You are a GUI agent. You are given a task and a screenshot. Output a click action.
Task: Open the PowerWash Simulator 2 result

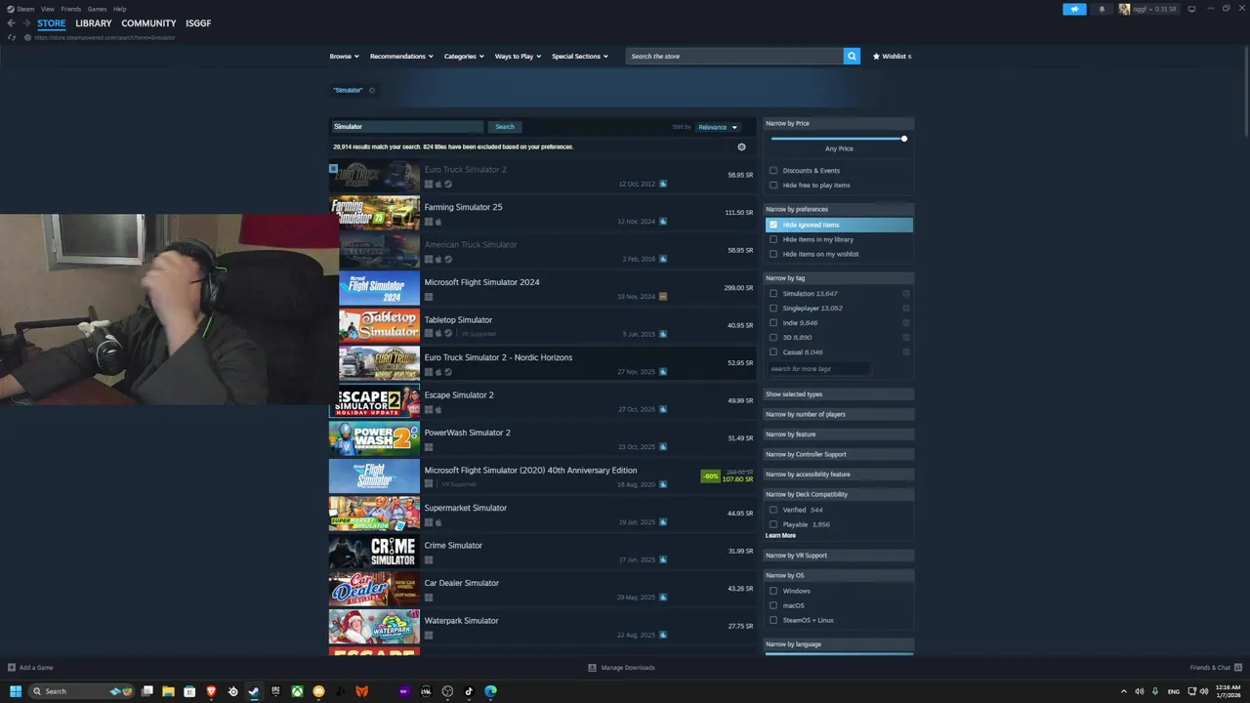coord(542,438)
